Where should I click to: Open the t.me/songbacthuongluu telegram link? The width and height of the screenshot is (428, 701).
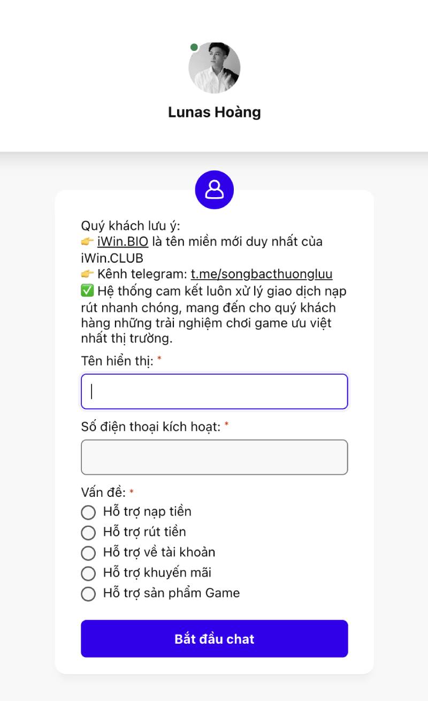click(x=262, y=274)
